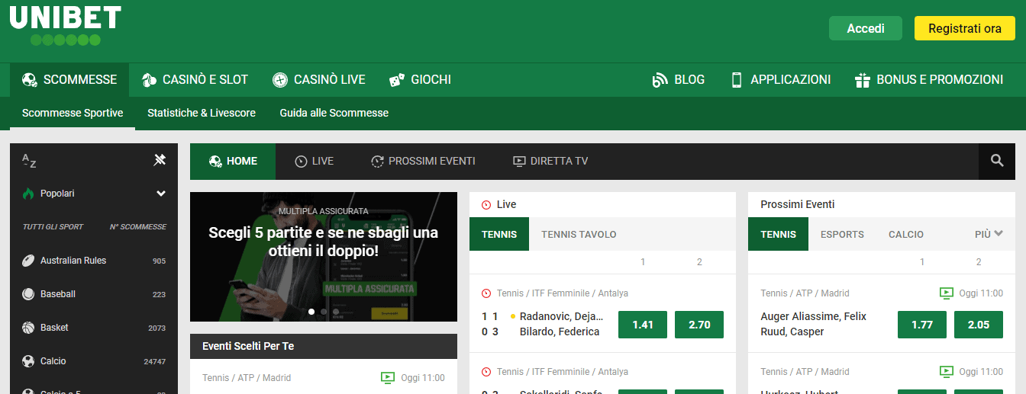
Task: Click live clock icon beside Radanovic match
Action: coord(486,293)
